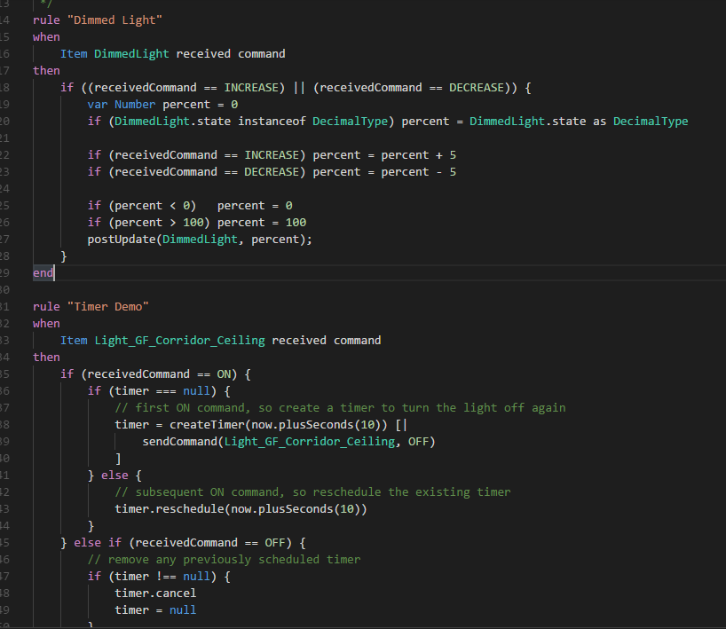Click 'percent = 0' after the '(percent < 0)' check
Viewport: 726px width, 629px height.
255,206
